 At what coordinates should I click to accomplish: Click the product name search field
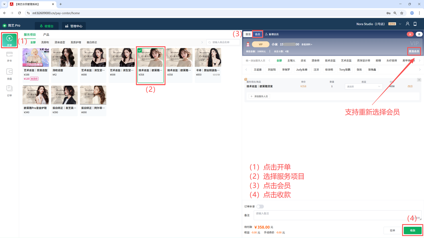click(x=223, y=42)
